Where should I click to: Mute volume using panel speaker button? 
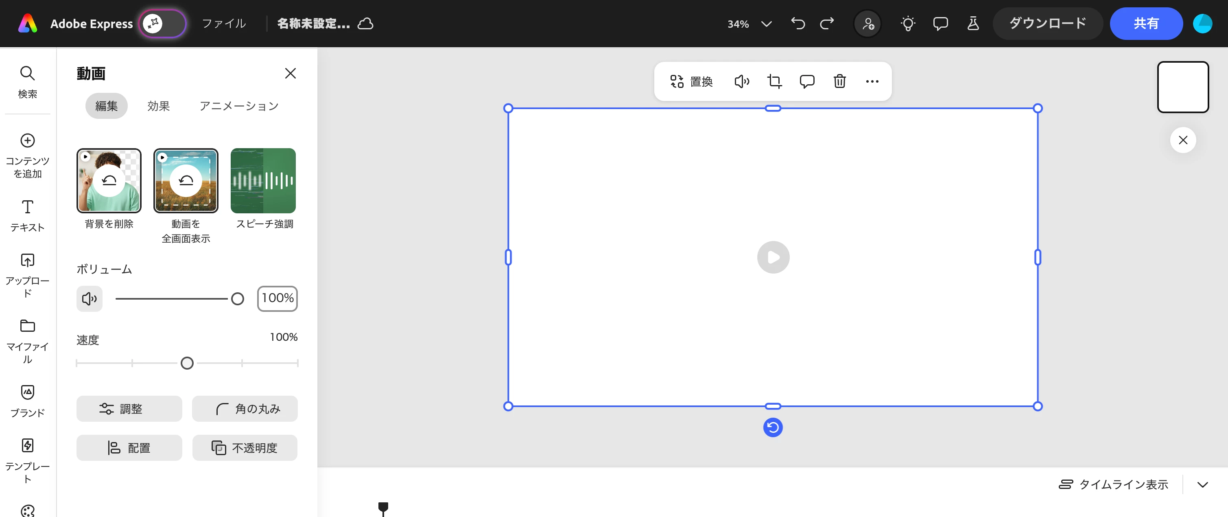point(90,299)
